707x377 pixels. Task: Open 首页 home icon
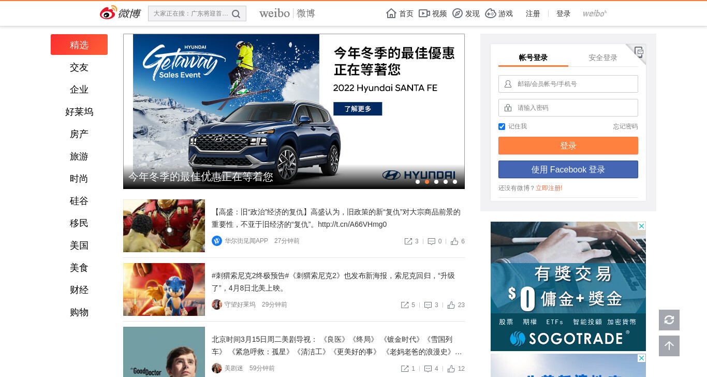[x=391, y=13]
